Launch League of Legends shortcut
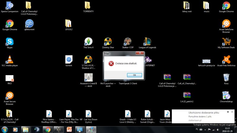 click(147, 42)
